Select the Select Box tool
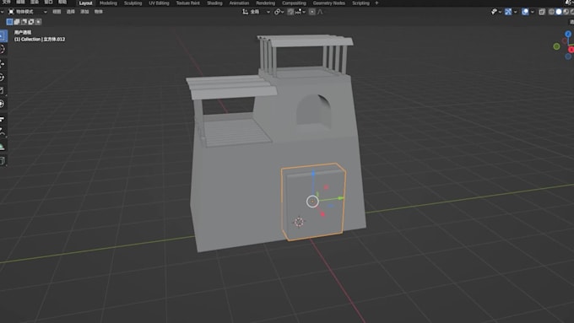 [3, 35]
